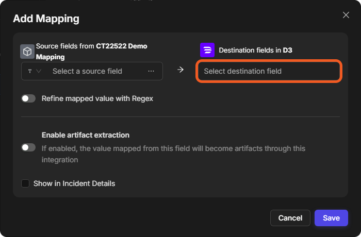Click the Add Mapping title text
The height and width of the screenshot is (237, 361).
(46, 19)
